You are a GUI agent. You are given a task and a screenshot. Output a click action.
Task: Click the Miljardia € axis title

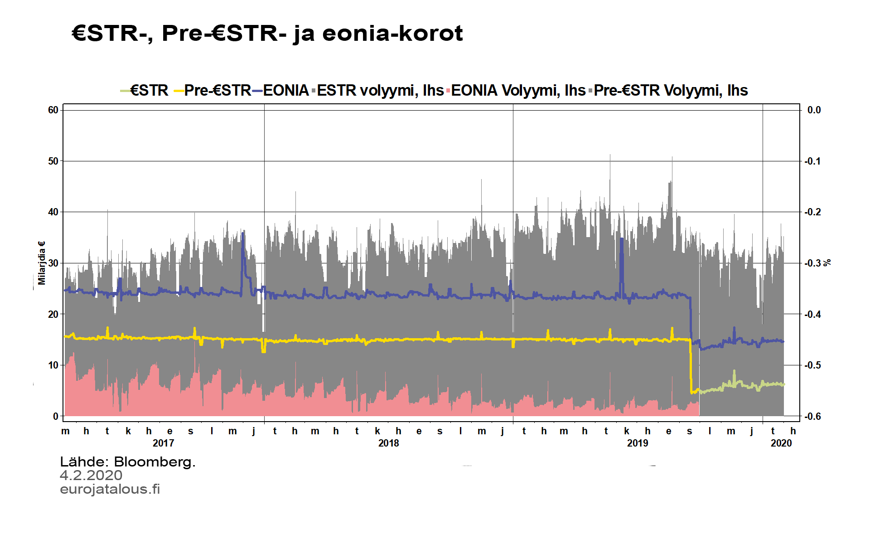pos(42,263)
